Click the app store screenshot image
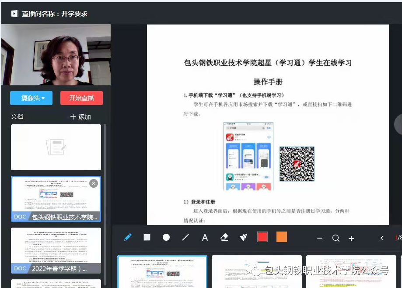This screenshot has width=402, height=288. [x=248, y=156]
